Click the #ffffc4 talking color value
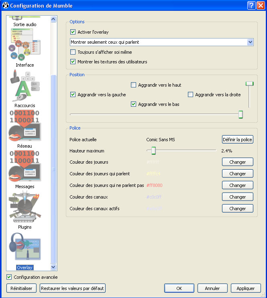The width and height of the screenshot is (267, 298). [153, 174]
